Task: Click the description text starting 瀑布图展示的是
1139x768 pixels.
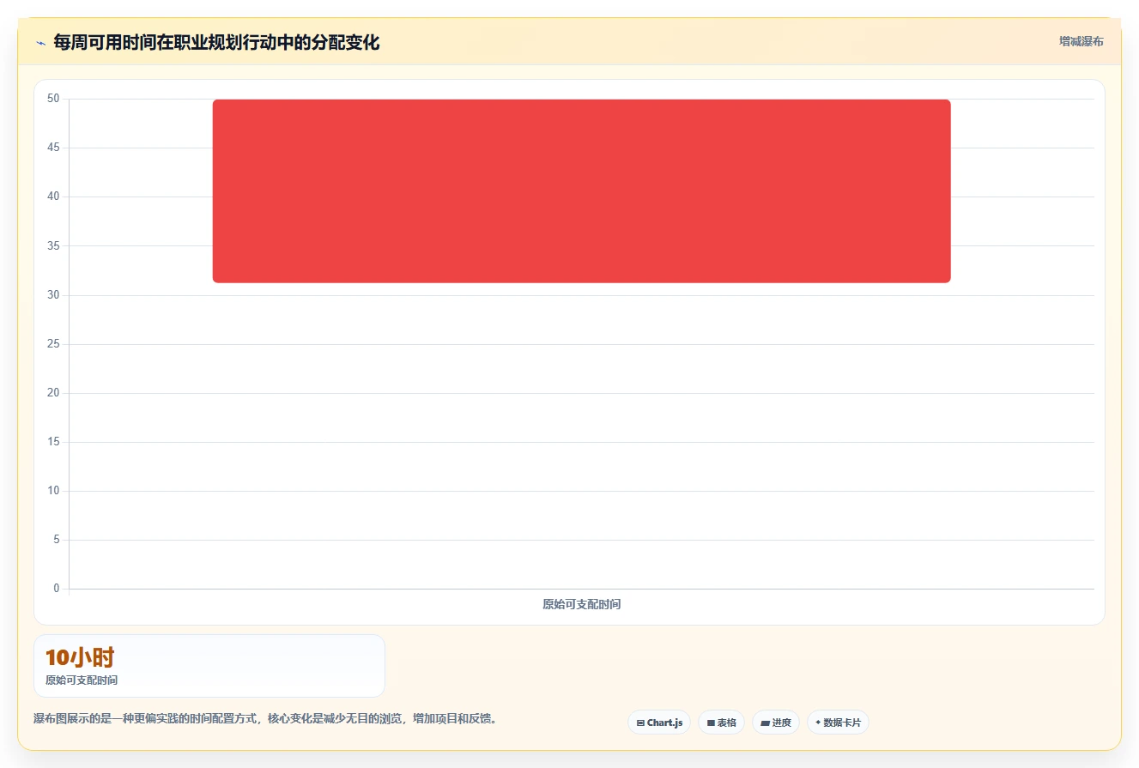Action: (265, 718)
